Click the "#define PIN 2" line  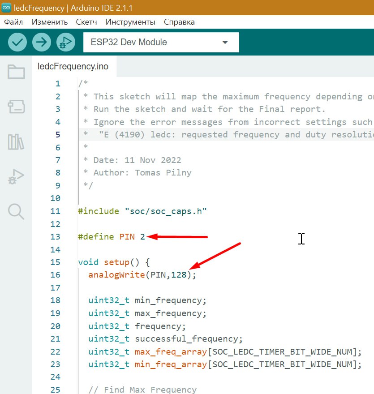(112, 237)
